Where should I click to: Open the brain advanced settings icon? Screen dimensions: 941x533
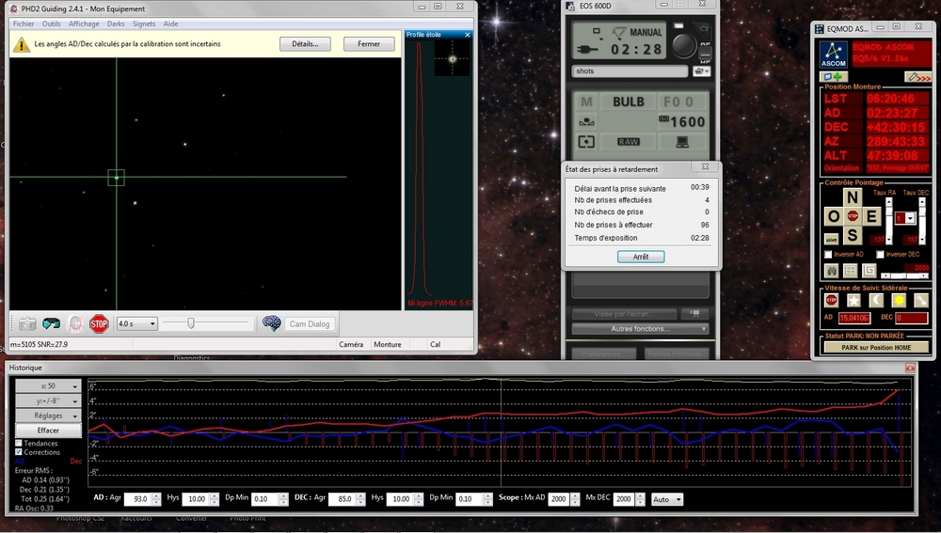[x=272, y=323]
